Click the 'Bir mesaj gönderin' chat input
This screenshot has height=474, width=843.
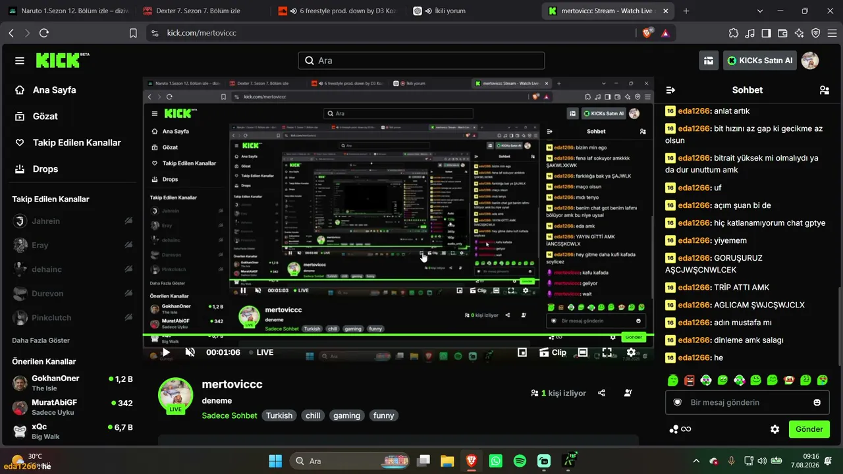pyautogui.click(x=748, y=402)
